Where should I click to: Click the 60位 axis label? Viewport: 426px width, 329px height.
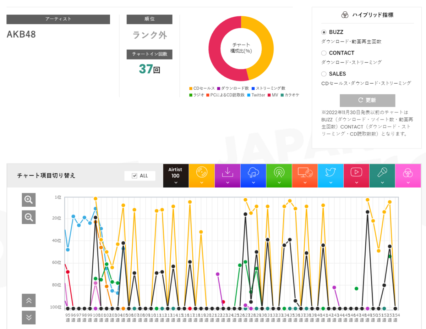click(57, 262)
